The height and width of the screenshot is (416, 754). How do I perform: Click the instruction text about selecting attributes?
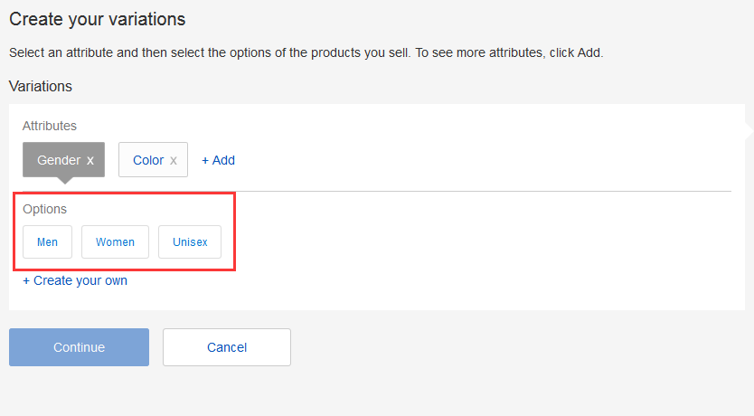coord(306,52)
